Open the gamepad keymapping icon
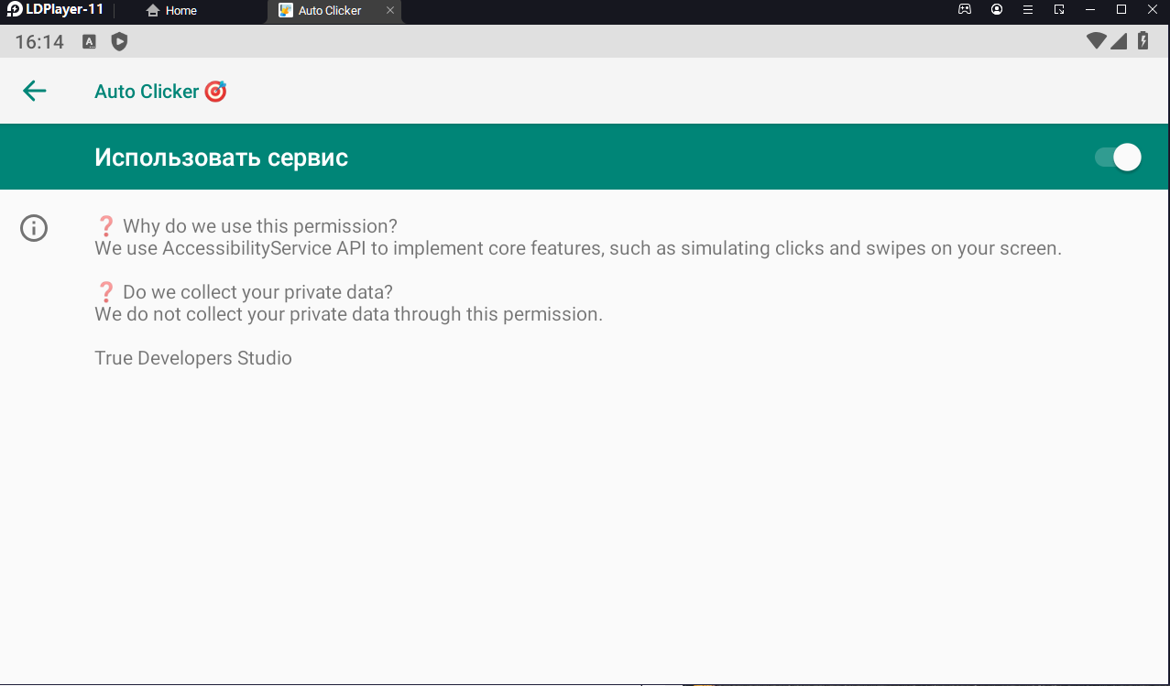The image size is (1170, 686). 965,10
